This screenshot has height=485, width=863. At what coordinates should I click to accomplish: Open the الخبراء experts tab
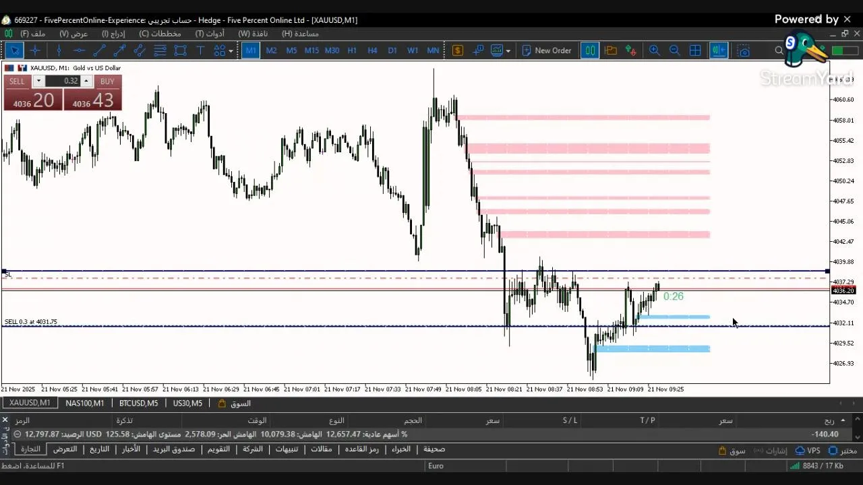401,449
